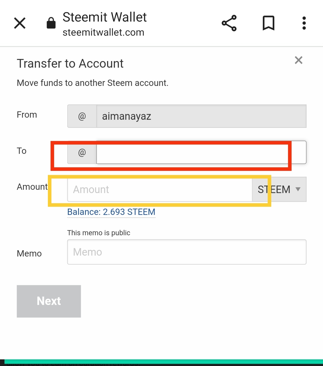Close the Transfer to Account dialog

(x=298, y=60)
